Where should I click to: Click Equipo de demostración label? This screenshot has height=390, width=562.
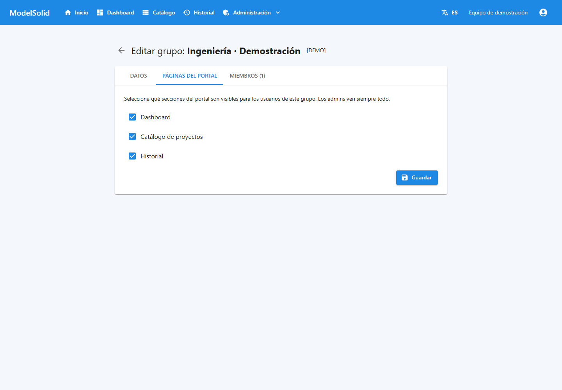(x=498, y=12)
